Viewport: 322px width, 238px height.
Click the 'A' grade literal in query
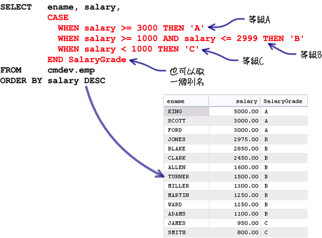click(x=197, y=28)
